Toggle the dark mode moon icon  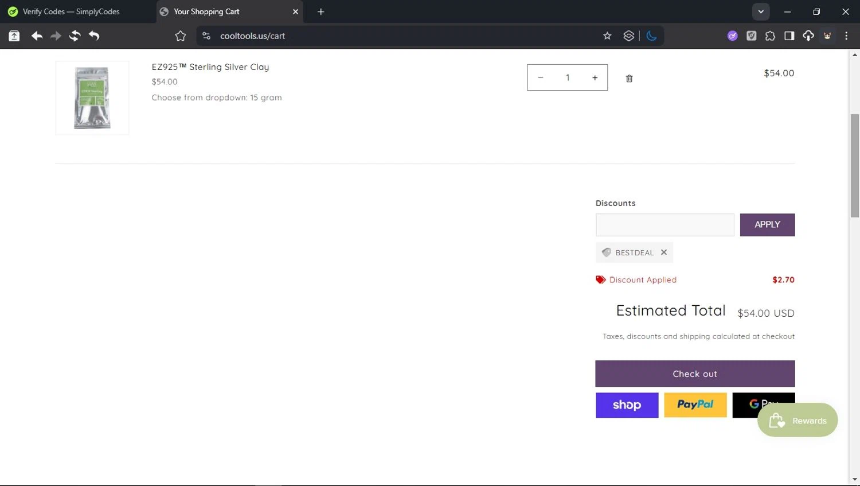(x=651, y=36)
